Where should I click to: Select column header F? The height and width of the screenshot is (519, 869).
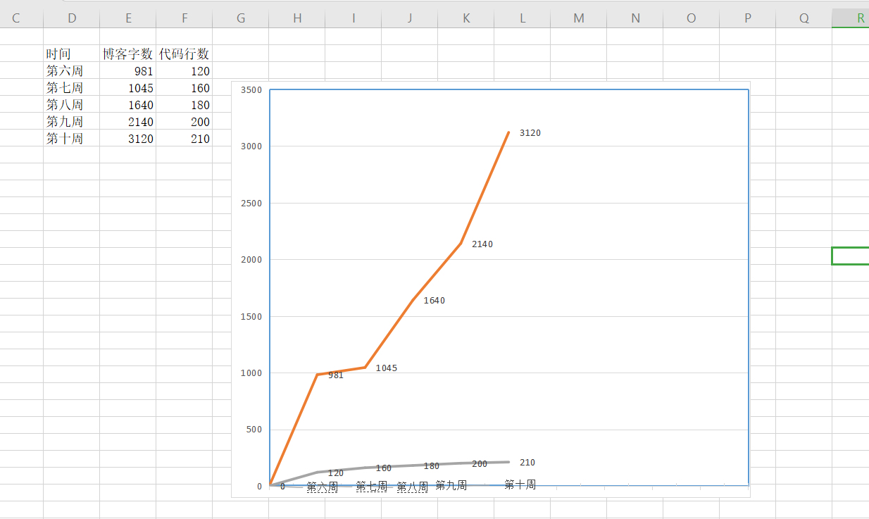click(x=184, y=18)
